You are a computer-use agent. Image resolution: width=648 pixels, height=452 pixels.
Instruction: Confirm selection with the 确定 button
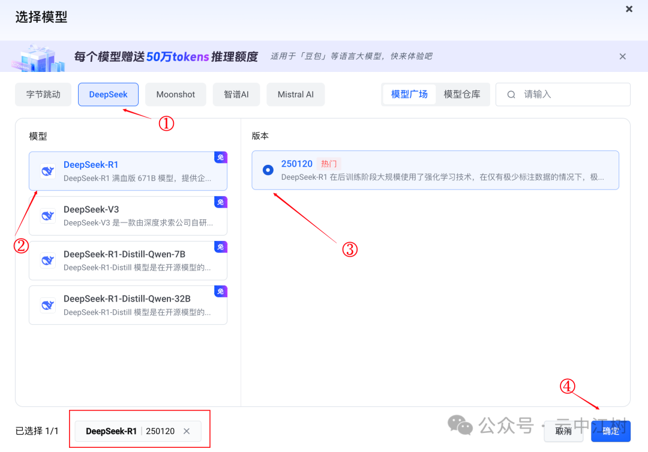tap(611, 432)
